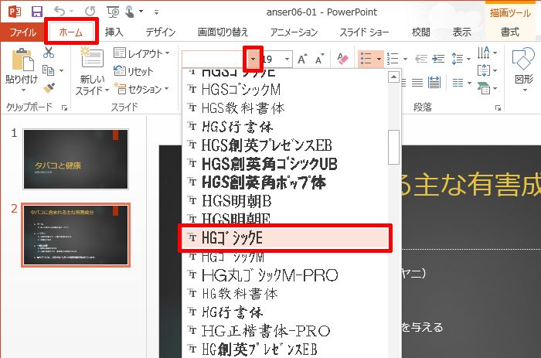This screenshot has height=358, width=541.
Task: Open the line spacing icon
Action: coord(458,59)
